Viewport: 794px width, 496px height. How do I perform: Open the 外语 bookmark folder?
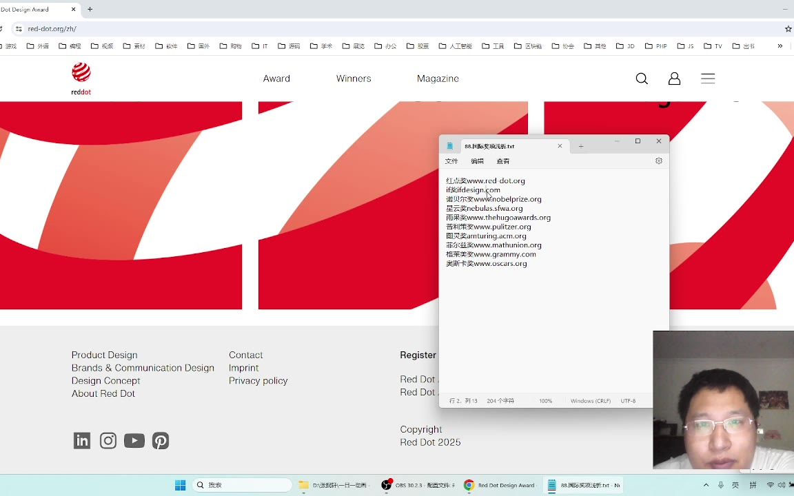click(x=38, y=46)
